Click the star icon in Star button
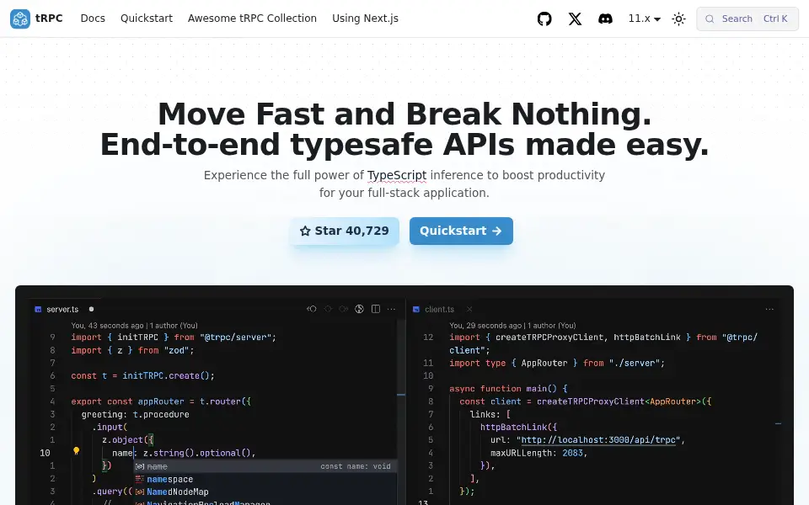The image size is (809, 505). [305, 231]
